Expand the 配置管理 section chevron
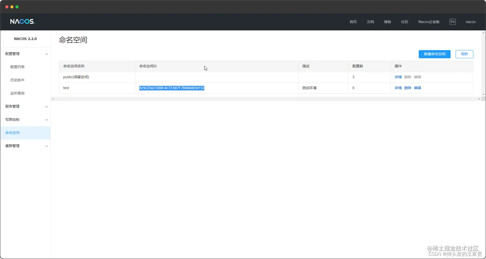 [x=47, y=54]
